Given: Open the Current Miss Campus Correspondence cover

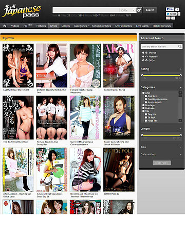Looking at the screenshot, I should pos(85,118).
